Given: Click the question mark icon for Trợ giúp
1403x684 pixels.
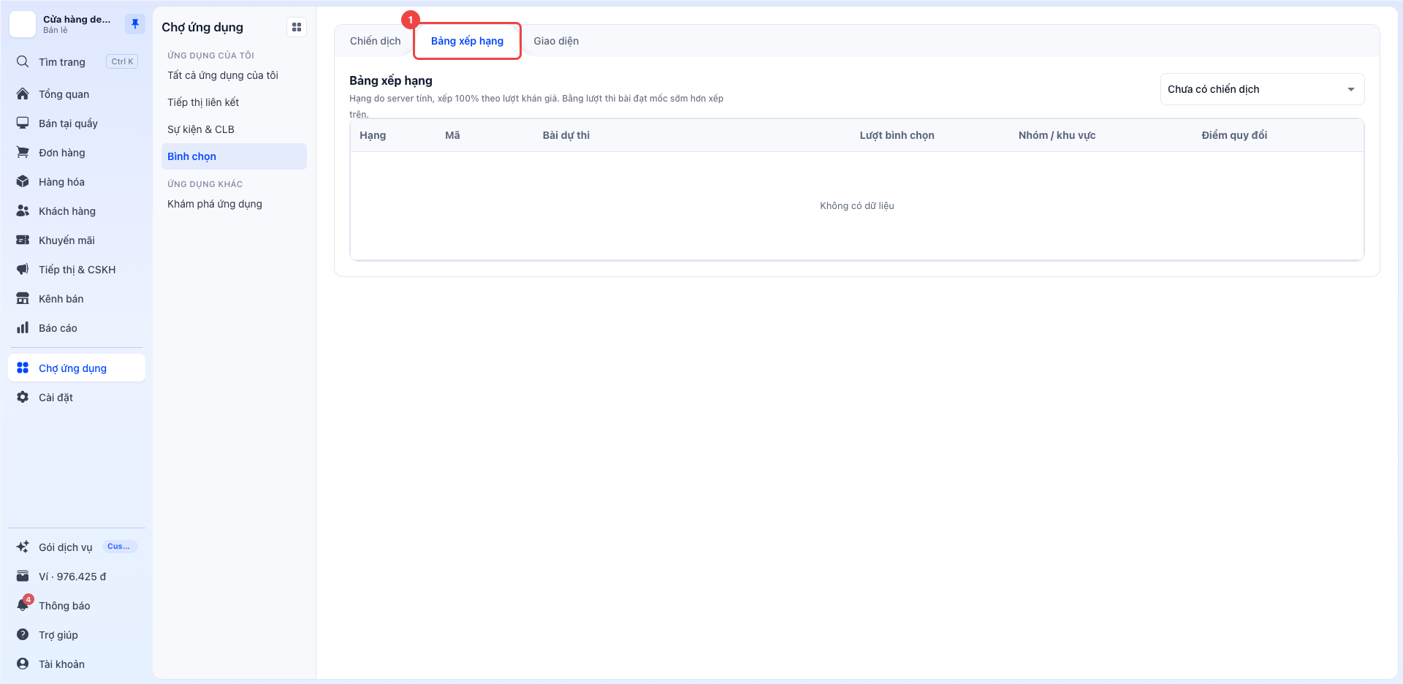Looking at the screenshot, I should tap(23, 634).
